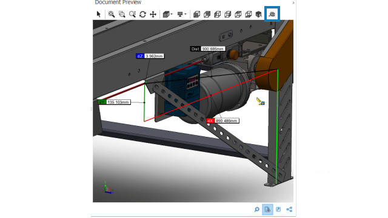Click the dY 135.103mm measurement label
Image resolution: width=388 pixels, height=218 pixels.
point(115,102)
